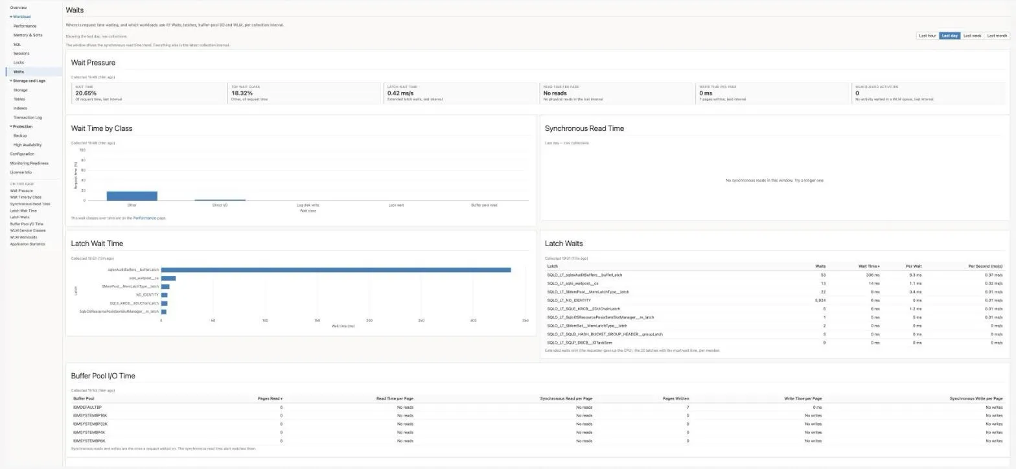Open the Overview page
The height and width of the screenshot is (469, 1016).
click(18, 8)
